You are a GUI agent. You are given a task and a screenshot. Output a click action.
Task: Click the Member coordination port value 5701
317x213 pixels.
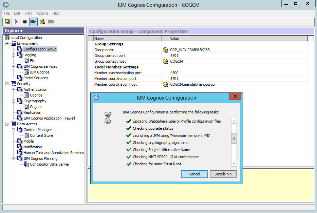[x=174, y=79]
